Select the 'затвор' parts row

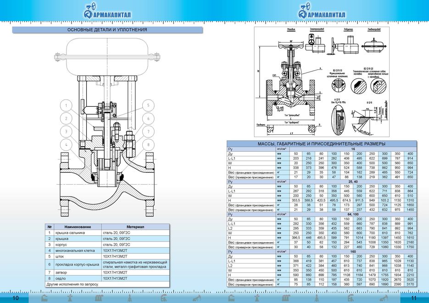coord(107,272)
